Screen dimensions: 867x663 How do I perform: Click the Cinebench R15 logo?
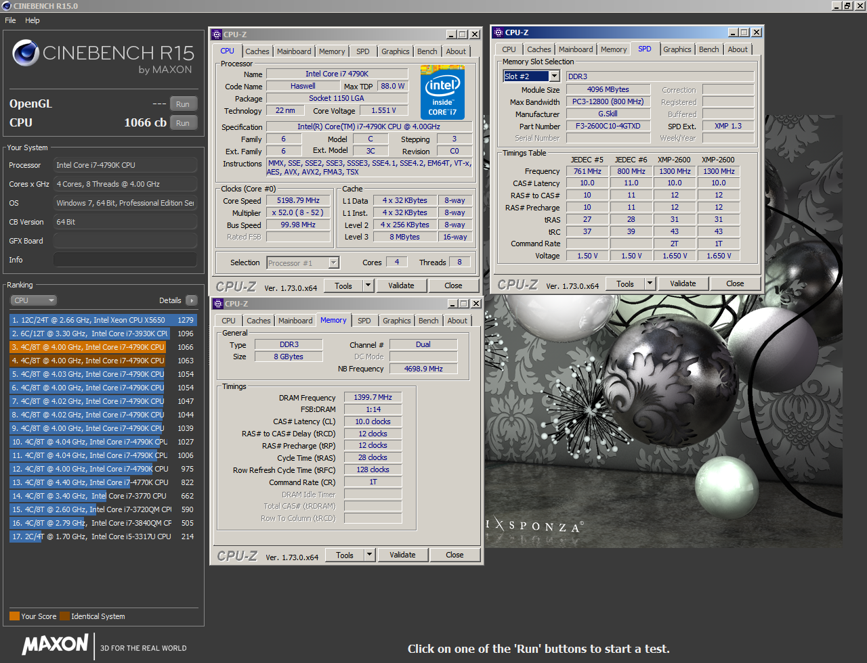click(103, 57)
